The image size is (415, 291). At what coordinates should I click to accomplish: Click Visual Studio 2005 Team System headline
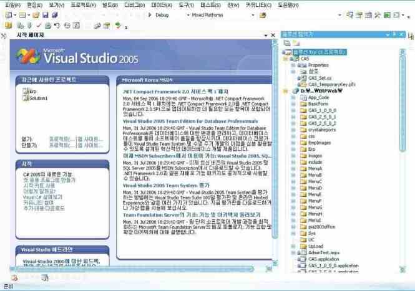166,185
